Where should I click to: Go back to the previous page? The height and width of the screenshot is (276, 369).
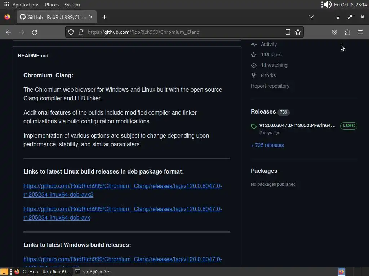(9, 32)
